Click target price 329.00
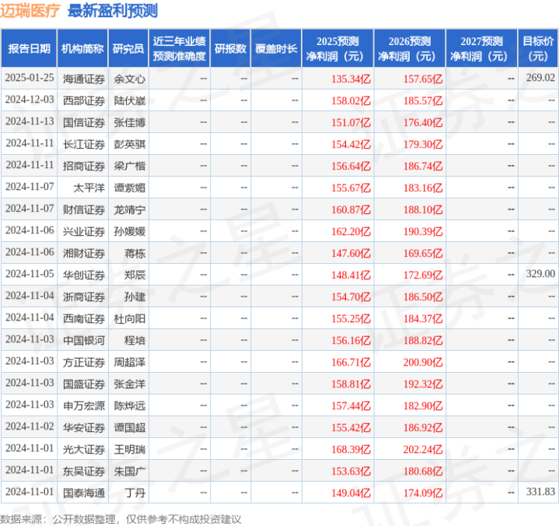Screen dimensions: 559x526 (541, 274)
